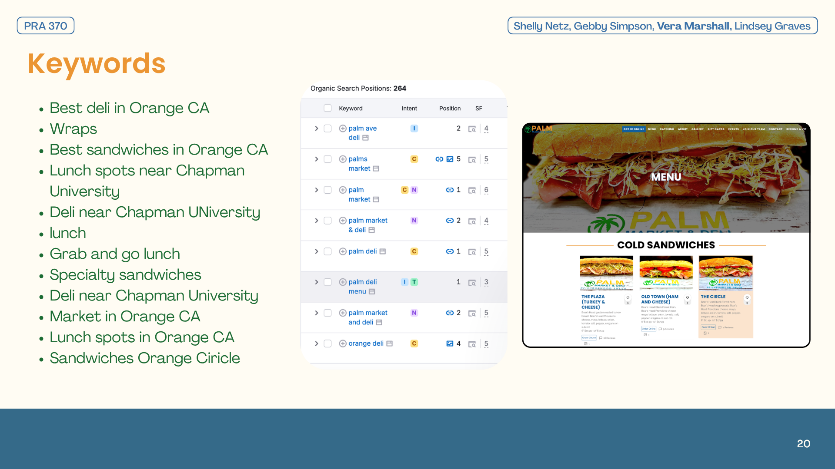Click the plus icon beside 'palm deli menu'
This screenshot has height=469, width=835.
[343, 282]
